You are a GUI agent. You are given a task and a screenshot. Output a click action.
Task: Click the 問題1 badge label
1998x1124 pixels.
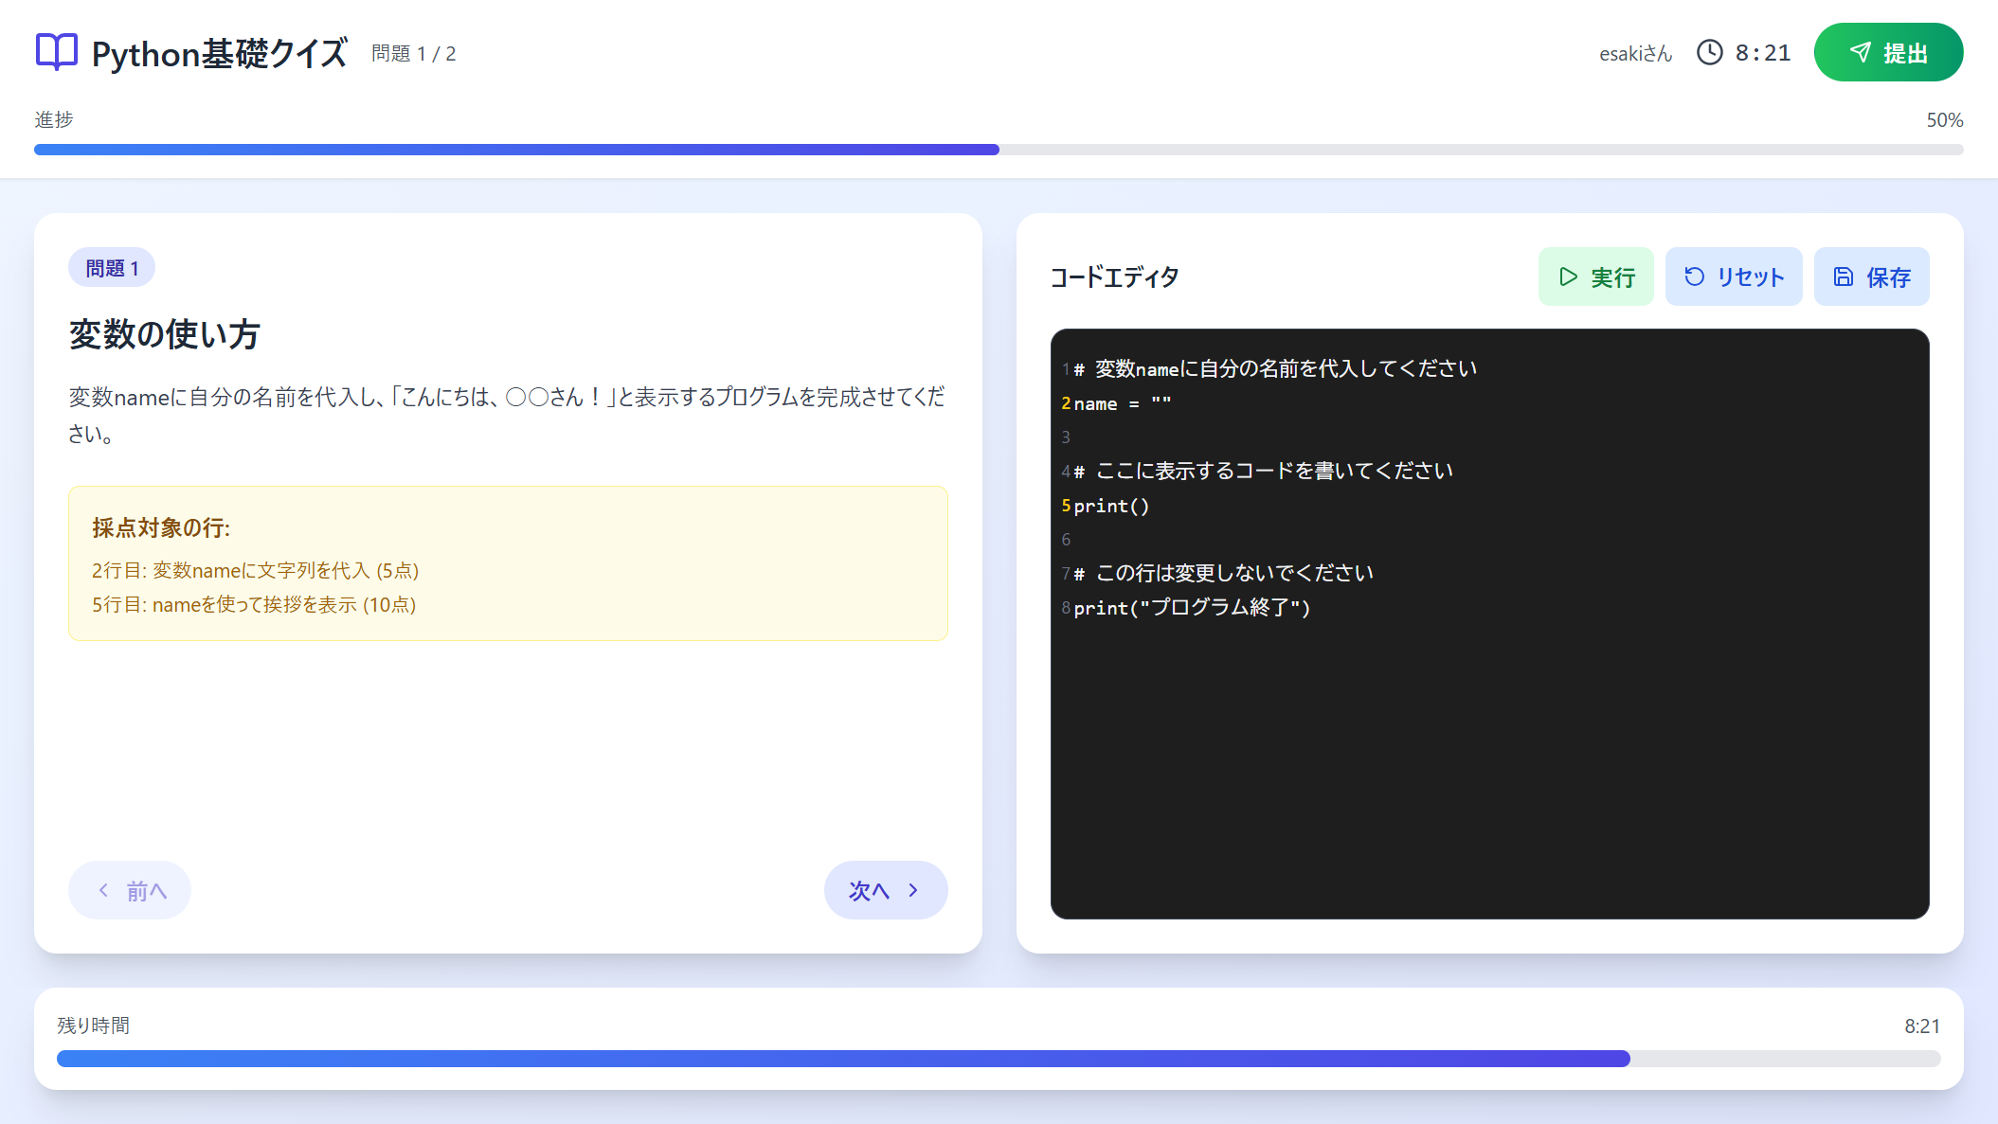coord(112,267)
